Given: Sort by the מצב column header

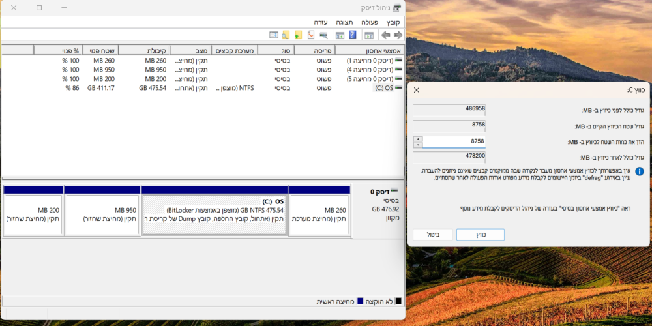Looking at the screenshot, I should coord(190,50).
